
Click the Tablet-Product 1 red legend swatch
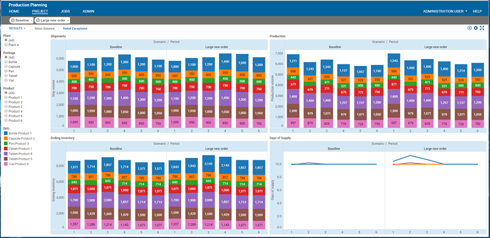point(5,149)
